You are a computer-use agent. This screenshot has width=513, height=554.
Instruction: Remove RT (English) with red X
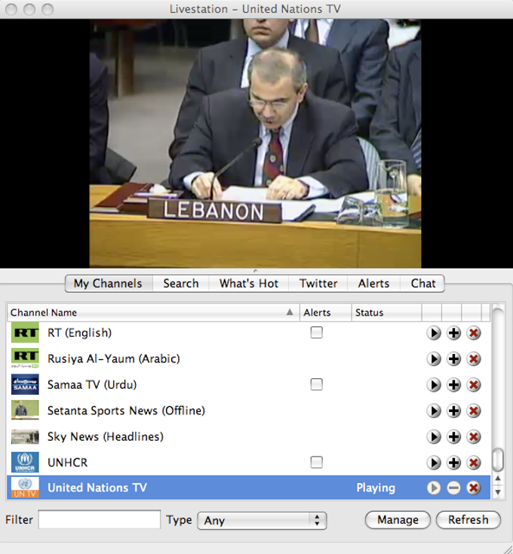474,333
